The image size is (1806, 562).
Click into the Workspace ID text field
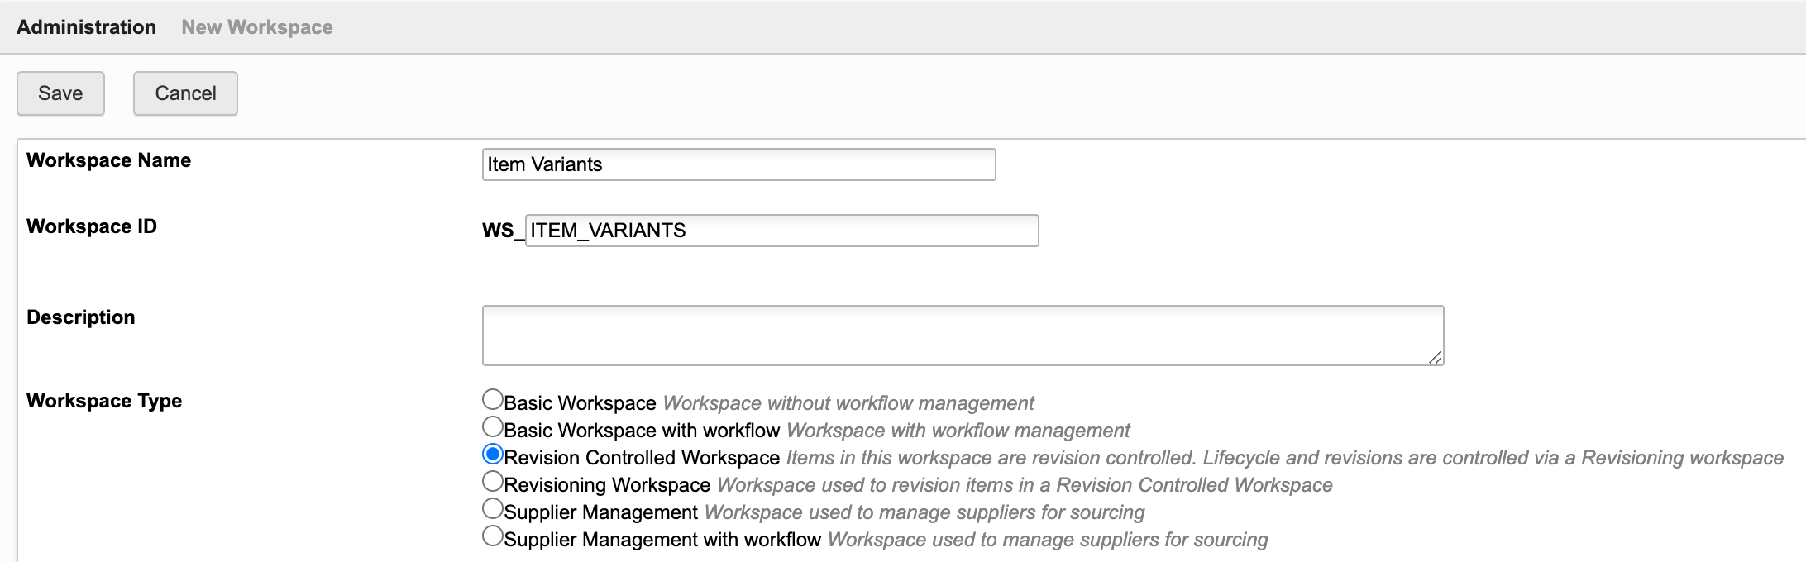781,231
